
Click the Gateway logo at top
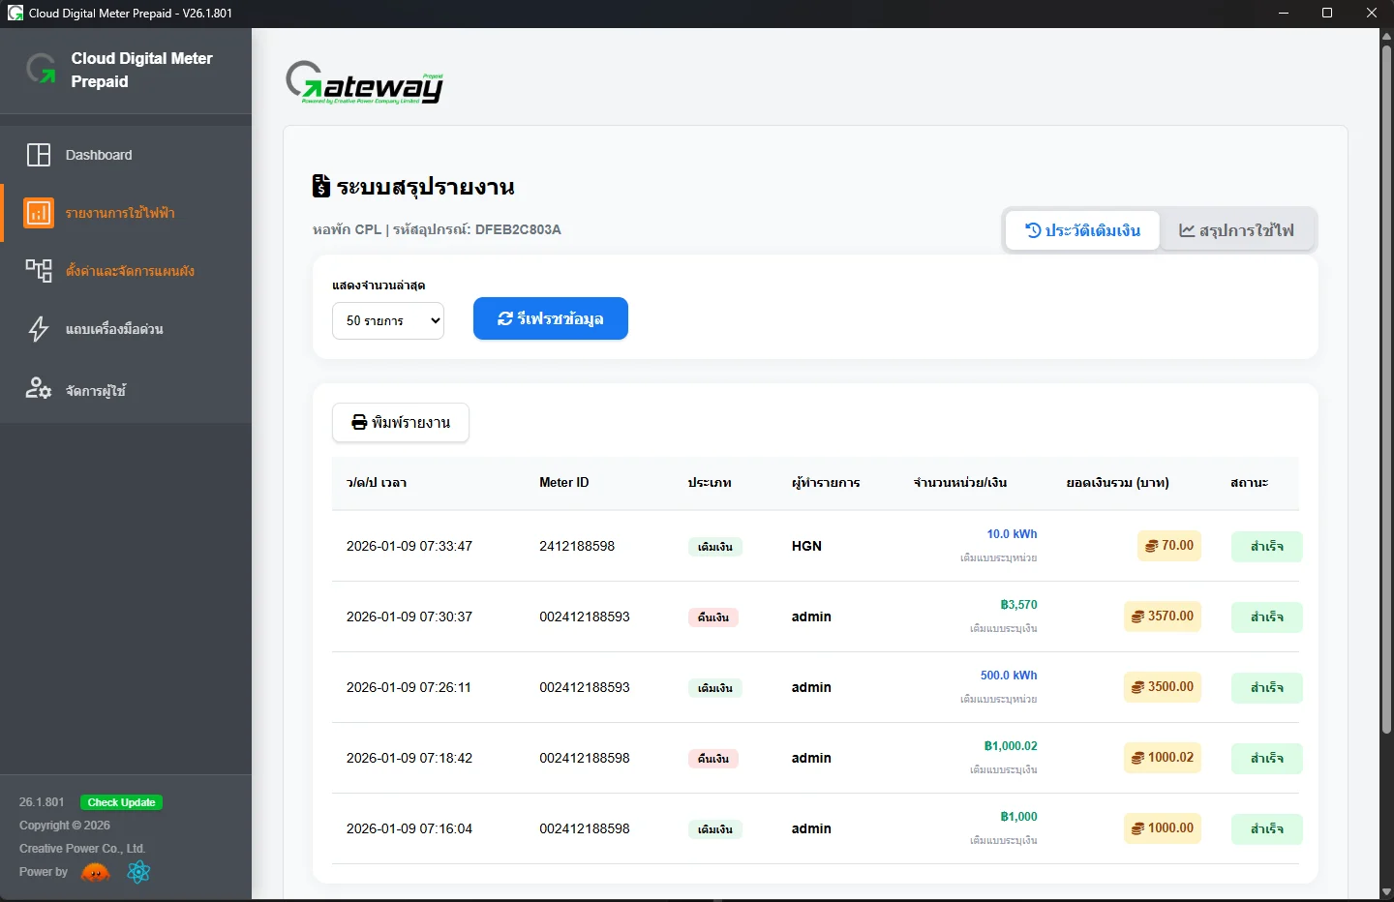point(365,83)
